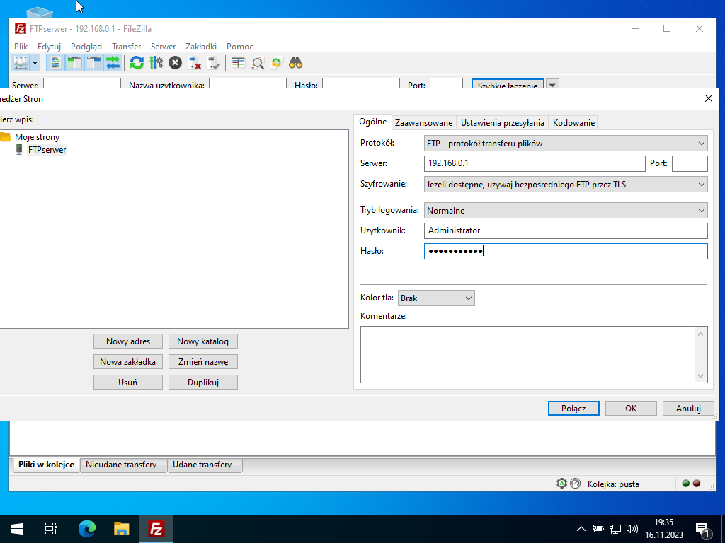Open the Pomoc menu
725x543 pixels.
[240, 46]
